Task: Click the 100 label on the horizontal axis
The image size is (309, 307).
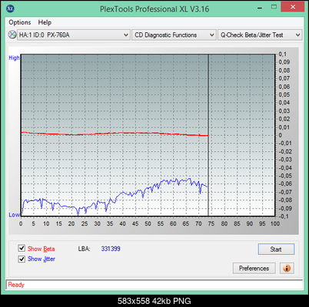Action: tap(275, 224)
